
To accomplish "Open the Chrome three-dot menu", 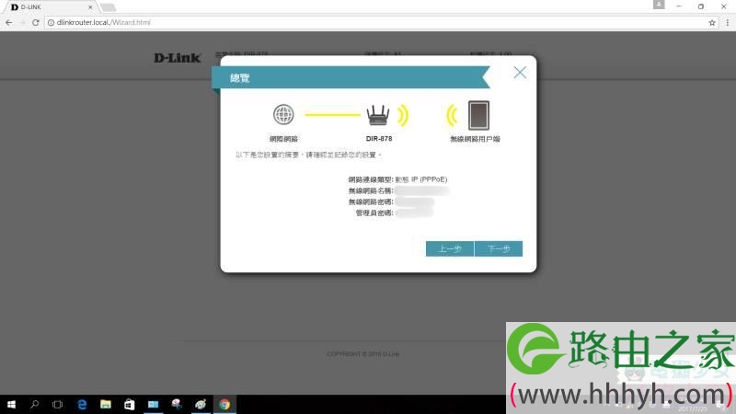I will [x=728, y=22].
